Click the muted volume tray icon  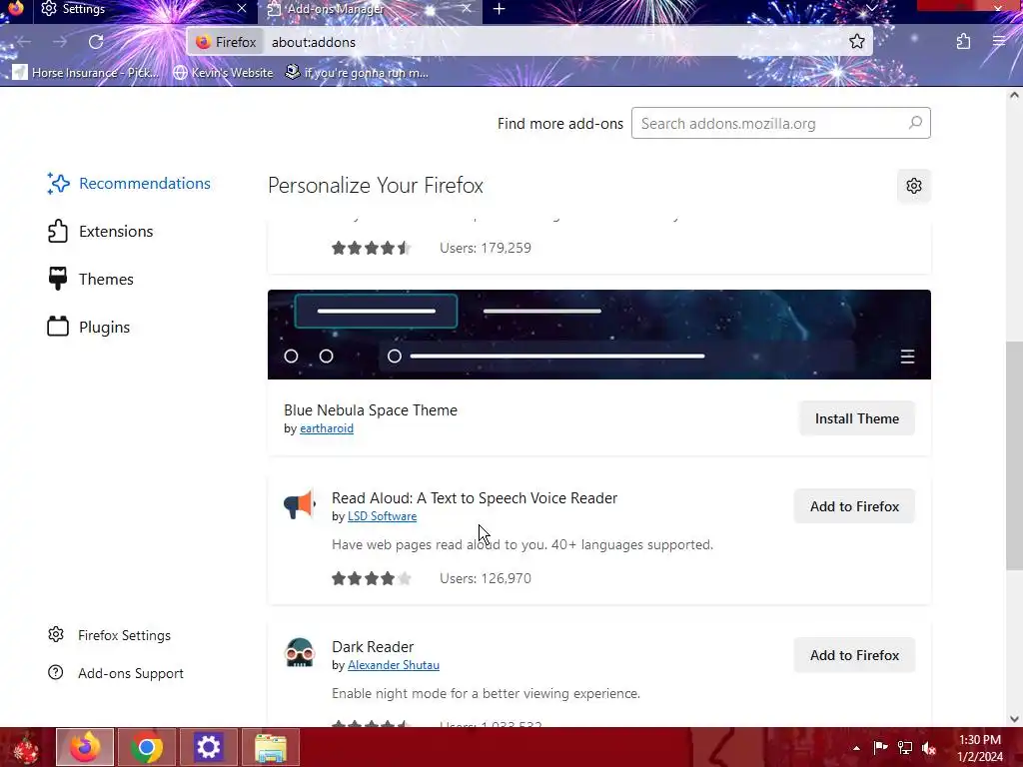point(929,748)
